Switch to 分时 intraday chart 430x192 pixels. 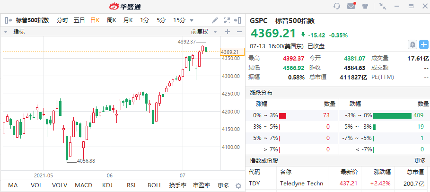pos(62,20)
